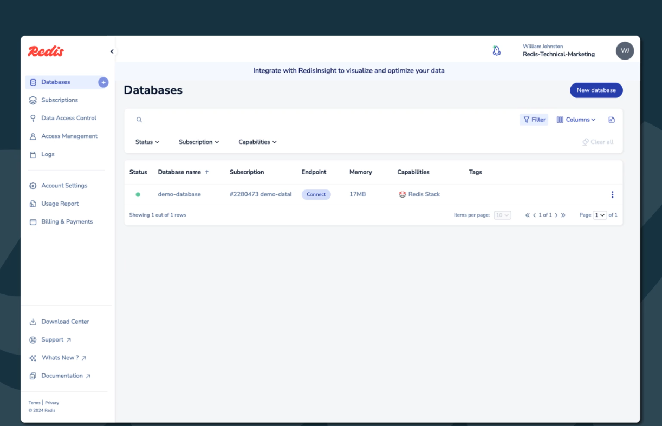The width and height of the screenshot is (662, 426).
Task: Open the Support external link
Action: (x=56, y=340)
